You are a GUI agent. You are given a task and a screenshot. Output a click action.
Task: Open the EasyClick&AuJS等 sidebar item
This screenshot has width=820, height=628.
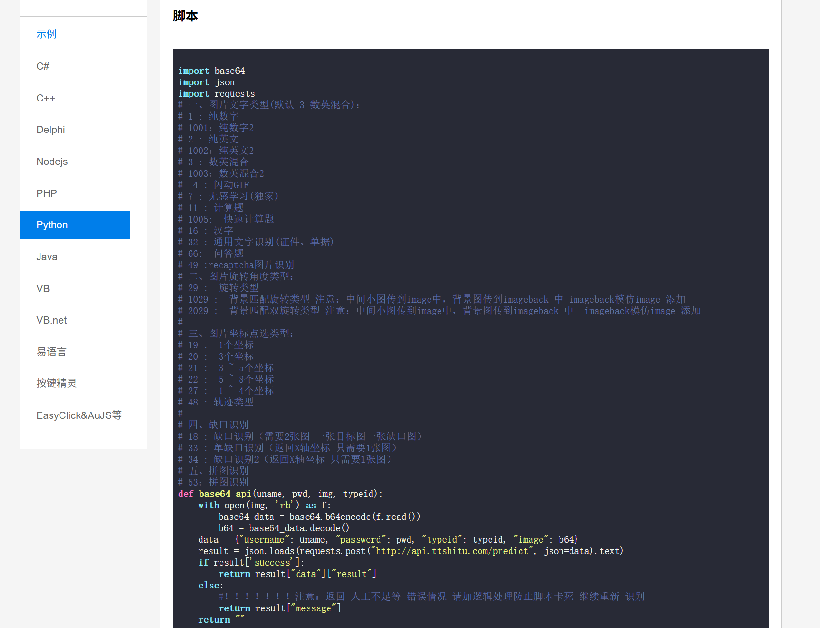(x=79, y=415)
